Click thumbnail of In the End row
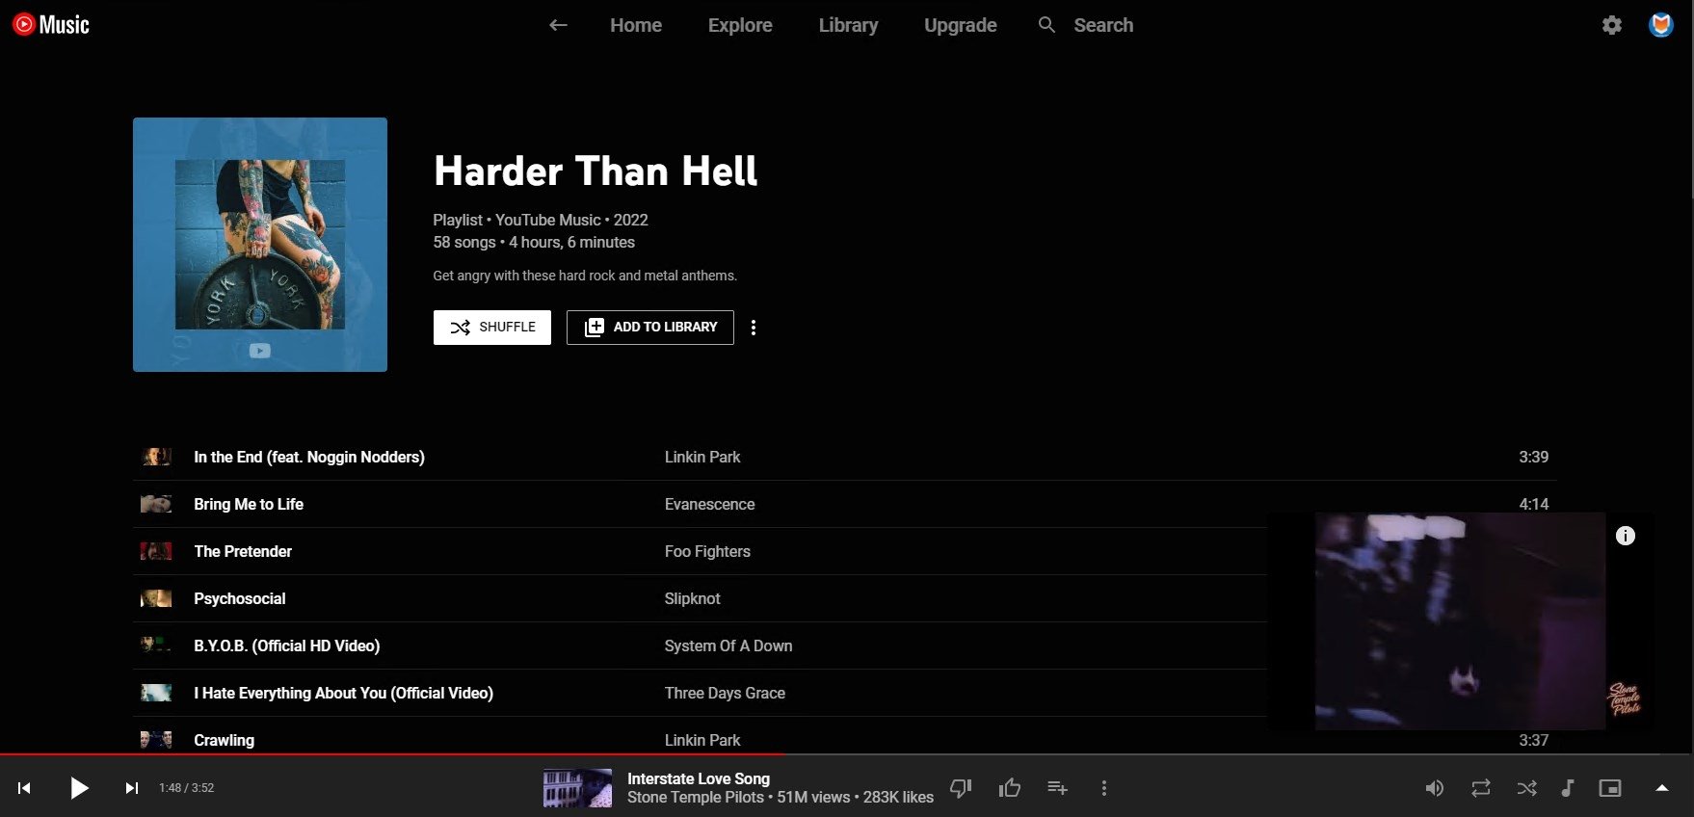Screen dimensions: 1694x817 [156, 457]
